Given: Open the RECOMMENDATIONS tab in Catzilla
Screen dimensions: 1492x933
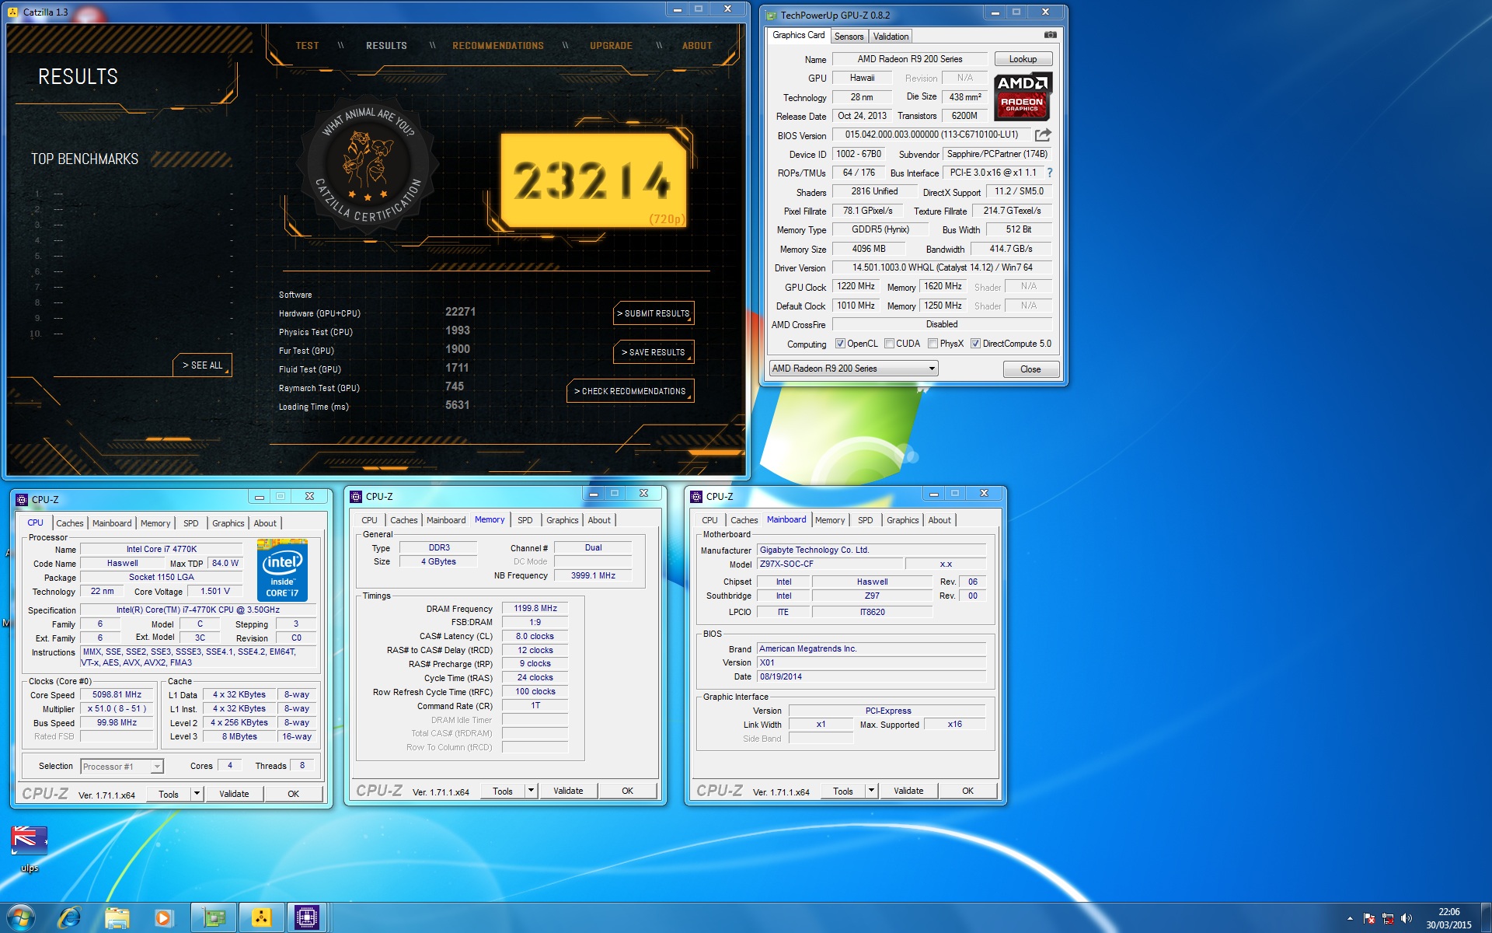Looking at the screenshot, I should (x=498, y=46).
